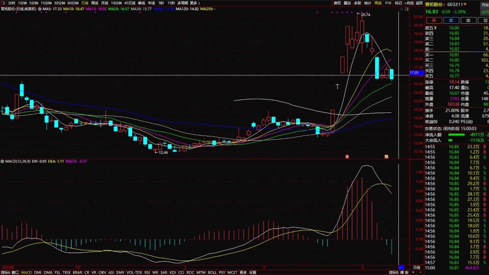Select the 60分钟 period

click(73, 3)
